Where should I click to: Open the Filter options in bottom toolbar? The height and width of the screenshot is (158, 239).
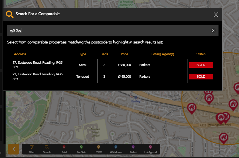pos(32,149)
